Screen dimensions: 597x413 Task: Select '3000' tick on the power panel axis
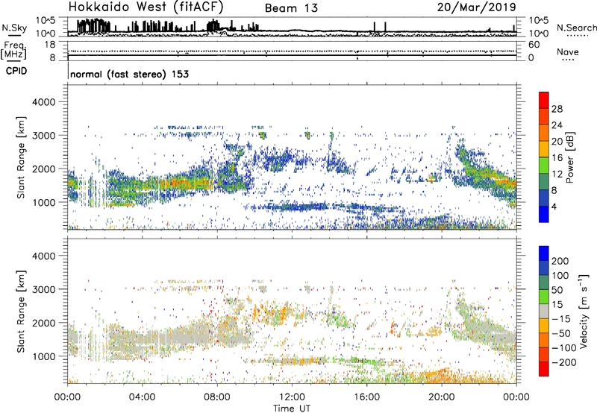[x=43, y=136]
